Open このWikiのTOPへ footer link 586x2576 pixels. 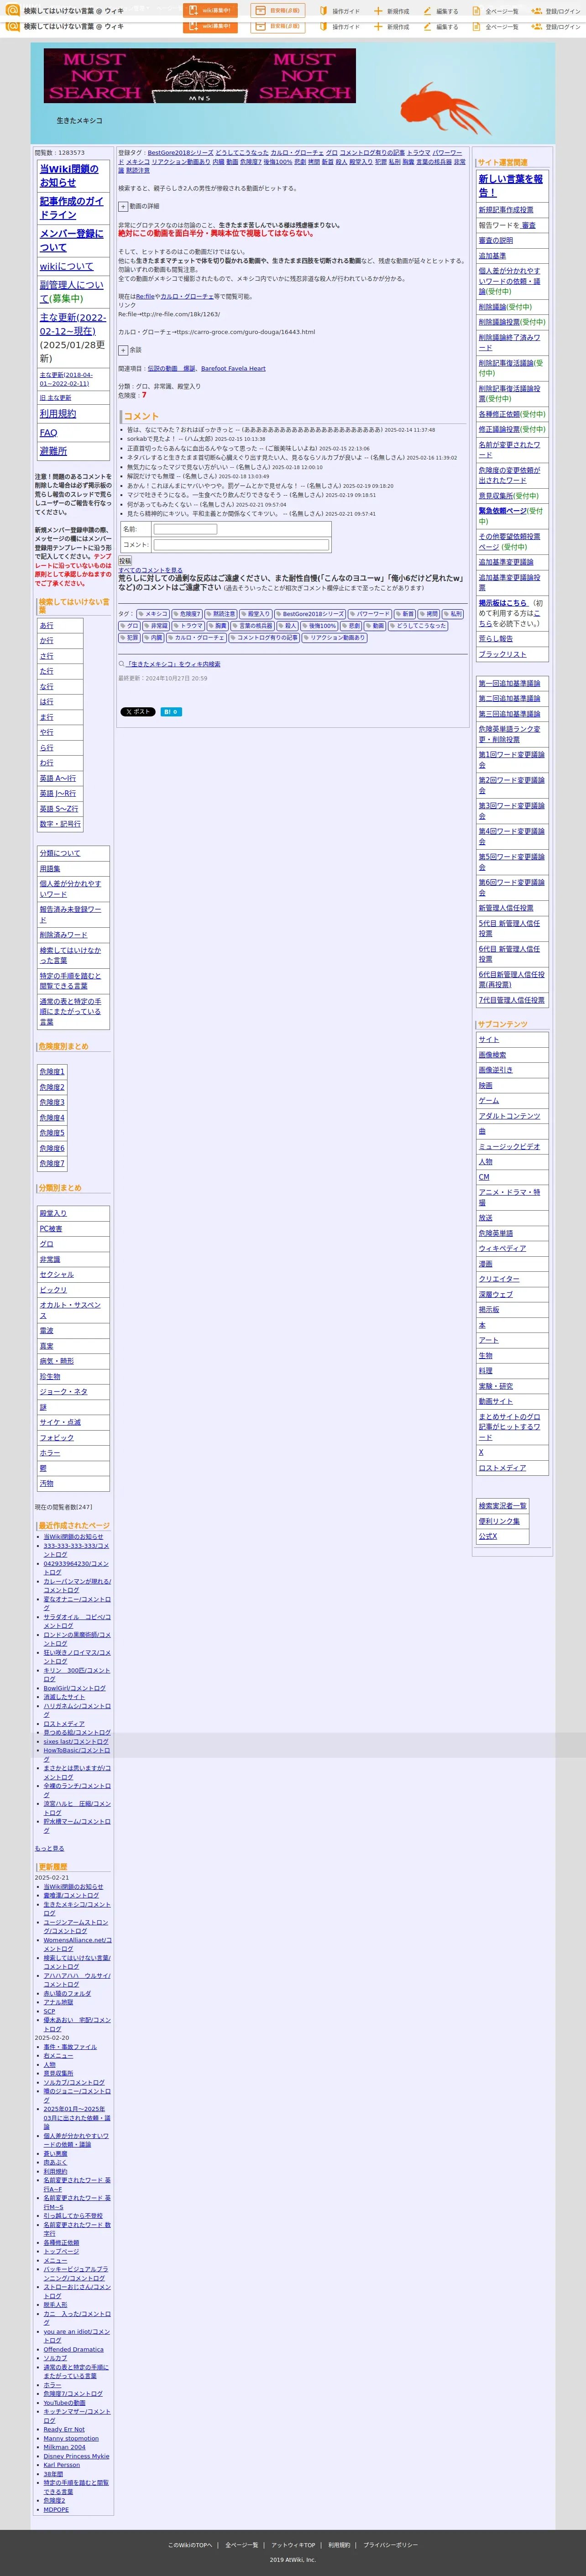pos(190,2545)
